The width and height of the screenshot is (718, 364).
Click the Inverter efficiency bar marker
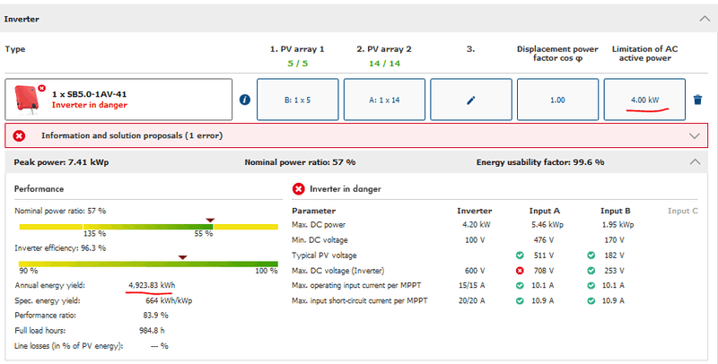click(x=182, y=256)
